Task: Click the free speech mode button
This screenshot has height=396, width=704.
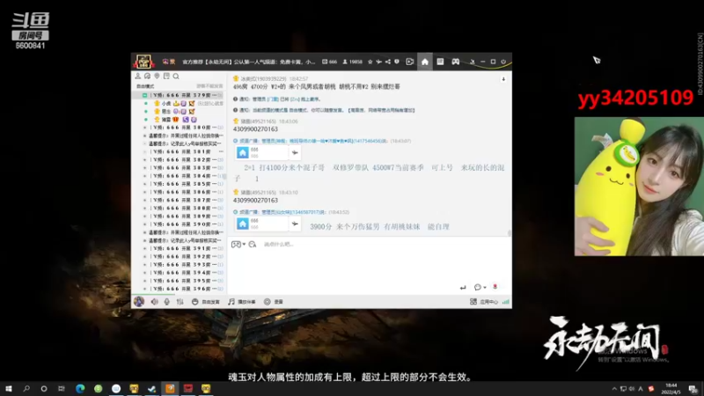Action: tap(206, 302)
